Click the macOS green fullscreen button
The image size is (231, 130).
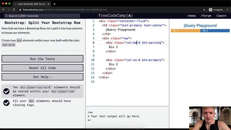[9, 3]
